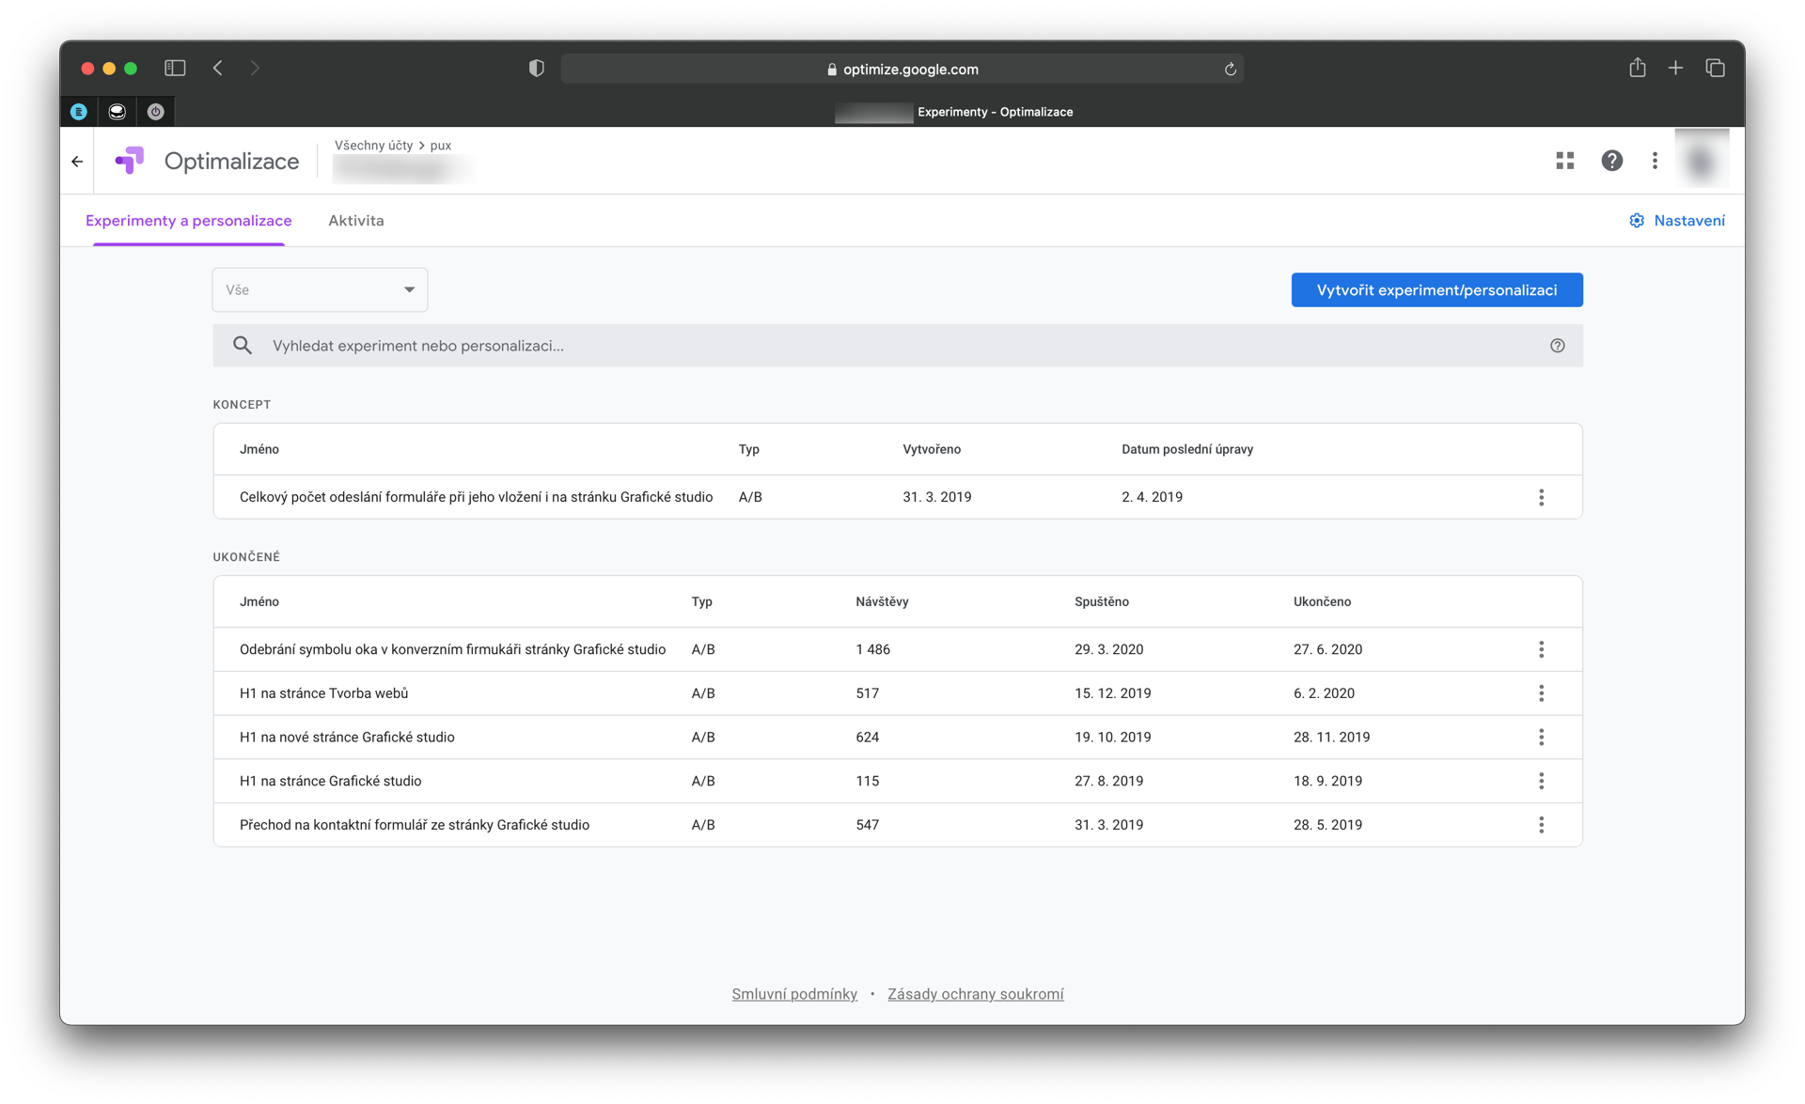Click the search box help circle icon

tap(1557, 346)
